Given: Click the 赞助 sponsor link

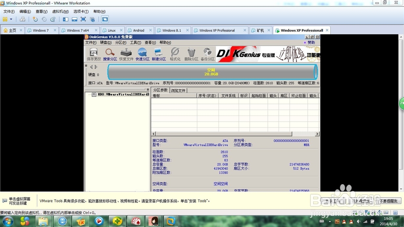Looking at the screenshot, I should 309,42.
